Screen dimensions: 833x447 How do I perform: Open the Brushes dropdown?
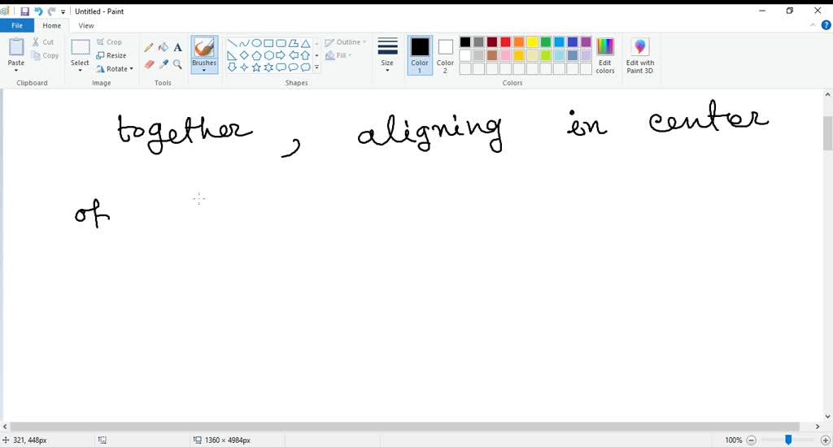point(204,70)
